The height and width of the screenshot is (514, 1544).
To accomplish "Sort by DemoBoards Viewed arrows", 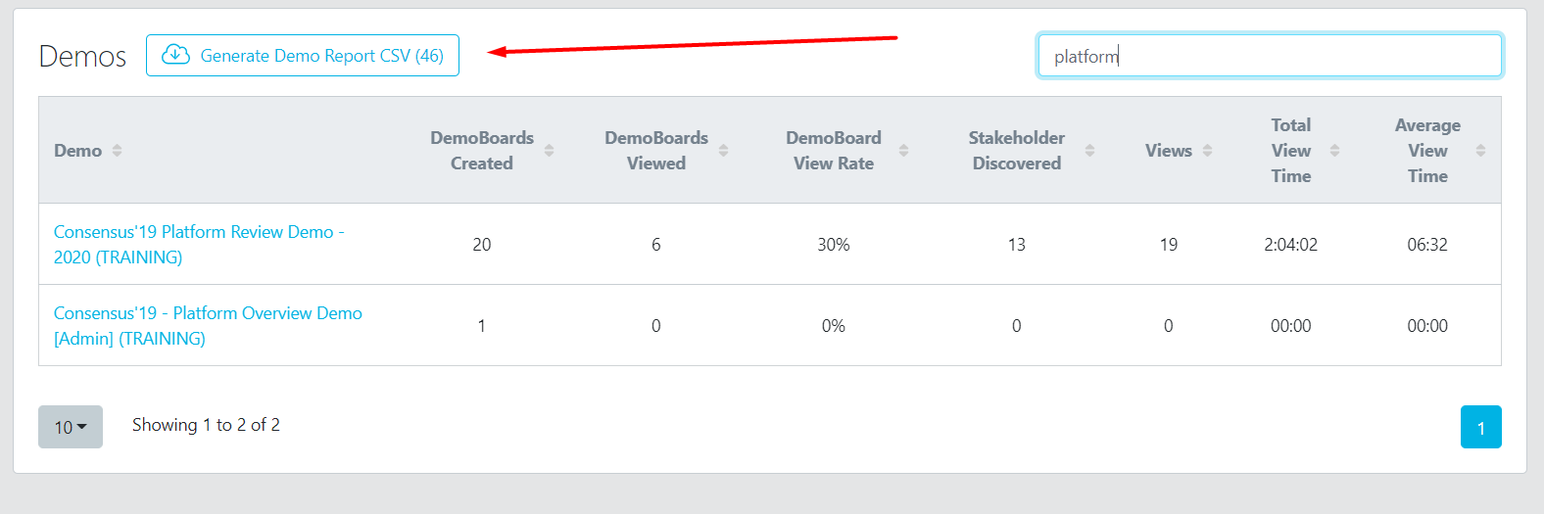I will tap(723, 150).
